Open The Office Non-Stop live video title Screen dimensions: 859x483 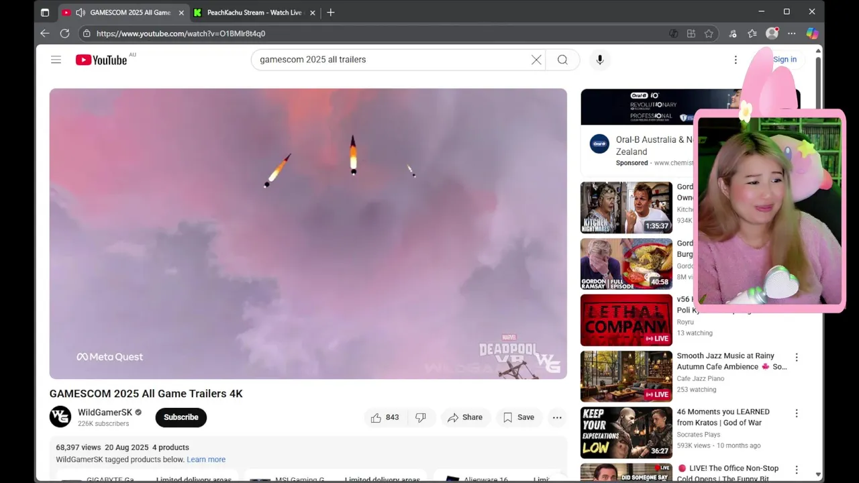tap(727, 473)
